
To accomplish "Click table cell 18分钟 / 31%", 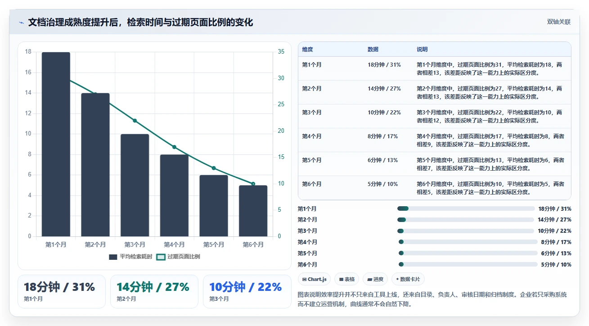I will pyautogui.click(x=384, y=65).
